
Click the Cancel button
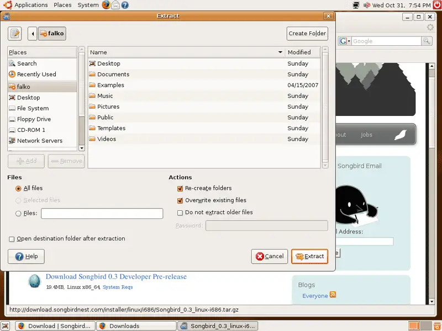(x=270, y=257)
